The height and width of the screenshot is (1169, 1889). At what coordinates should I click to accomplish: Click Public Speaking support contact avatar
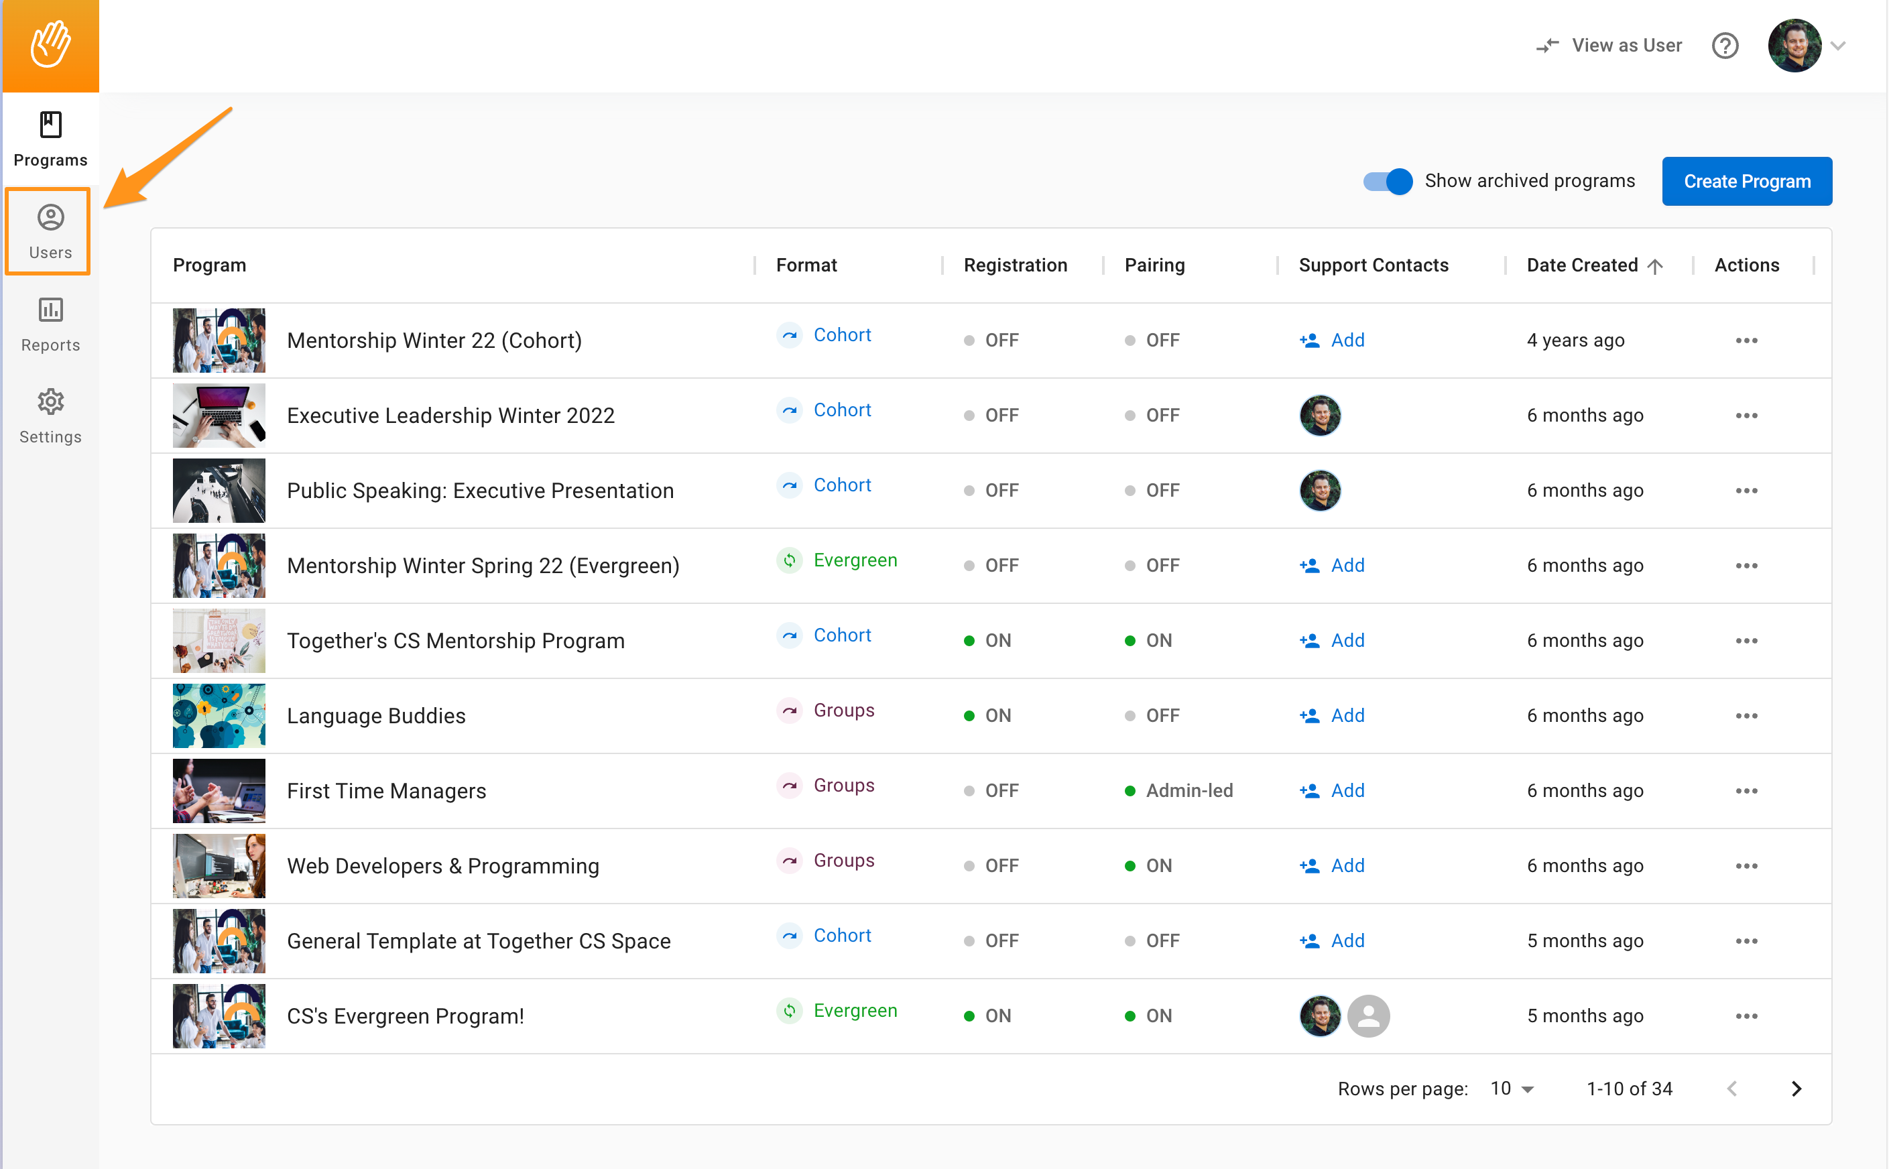[1320, 490]
